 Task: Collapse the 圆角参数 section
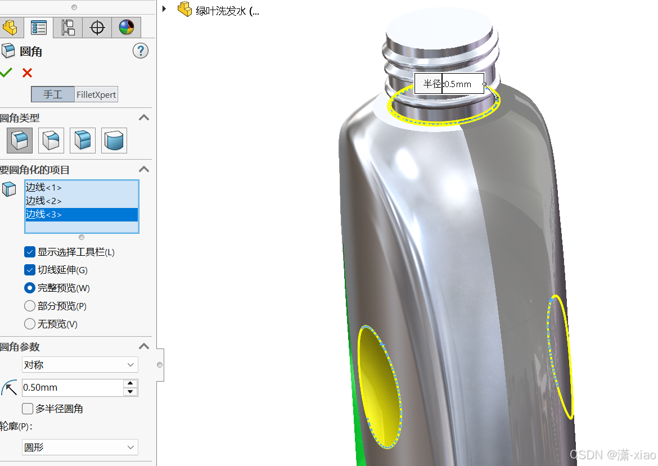click(144, 346)
